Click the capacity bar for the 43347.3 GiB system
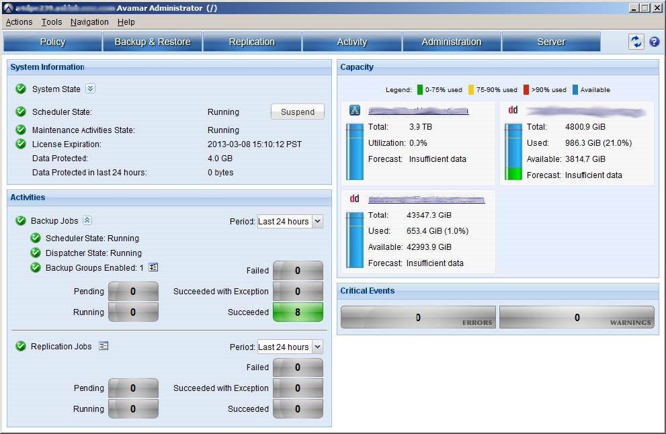666x434 pixels. [x=355, y=240]
